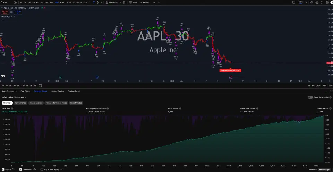Open the indicator templates grid icon
Viewport: 333px width, 172px height.
point(124,2)
